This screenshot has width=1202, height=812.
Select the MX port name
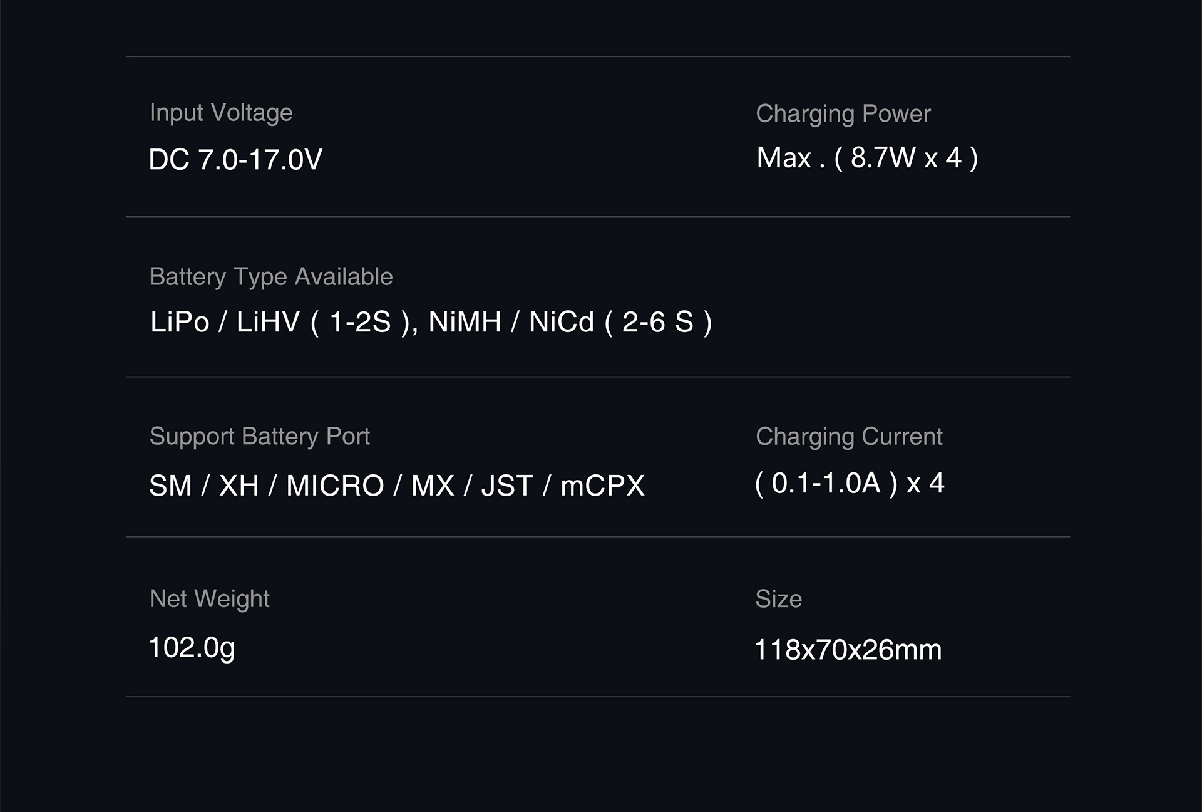[x=433, y=486]
